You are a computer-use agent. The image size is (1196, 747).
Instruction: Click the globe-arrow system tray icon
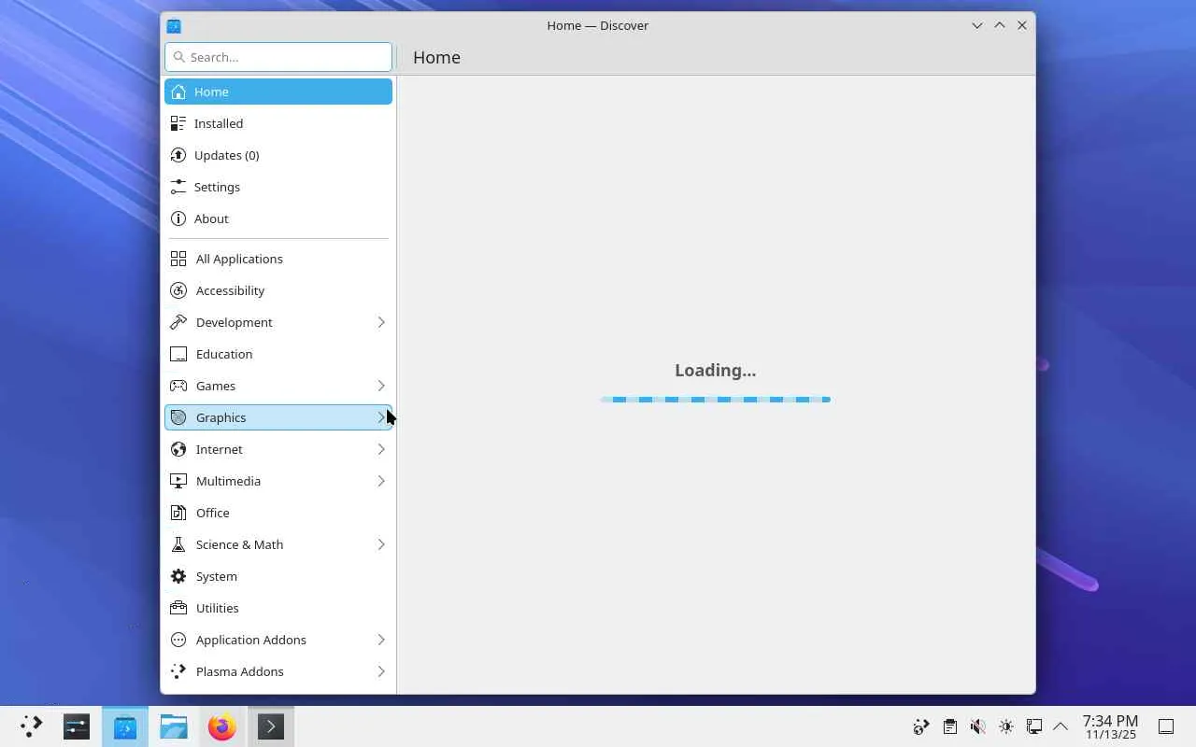pyautogui.click(x=921, y=726)
